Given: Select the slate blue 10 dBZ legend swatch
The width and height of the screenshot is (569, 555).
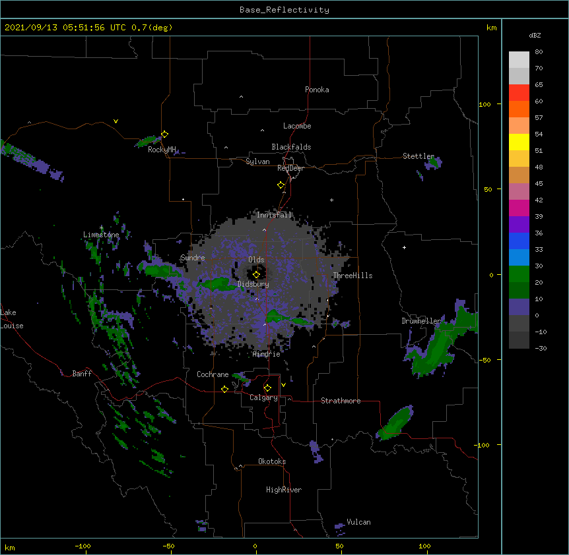Looking at the screenshot, I should point(519,307).
